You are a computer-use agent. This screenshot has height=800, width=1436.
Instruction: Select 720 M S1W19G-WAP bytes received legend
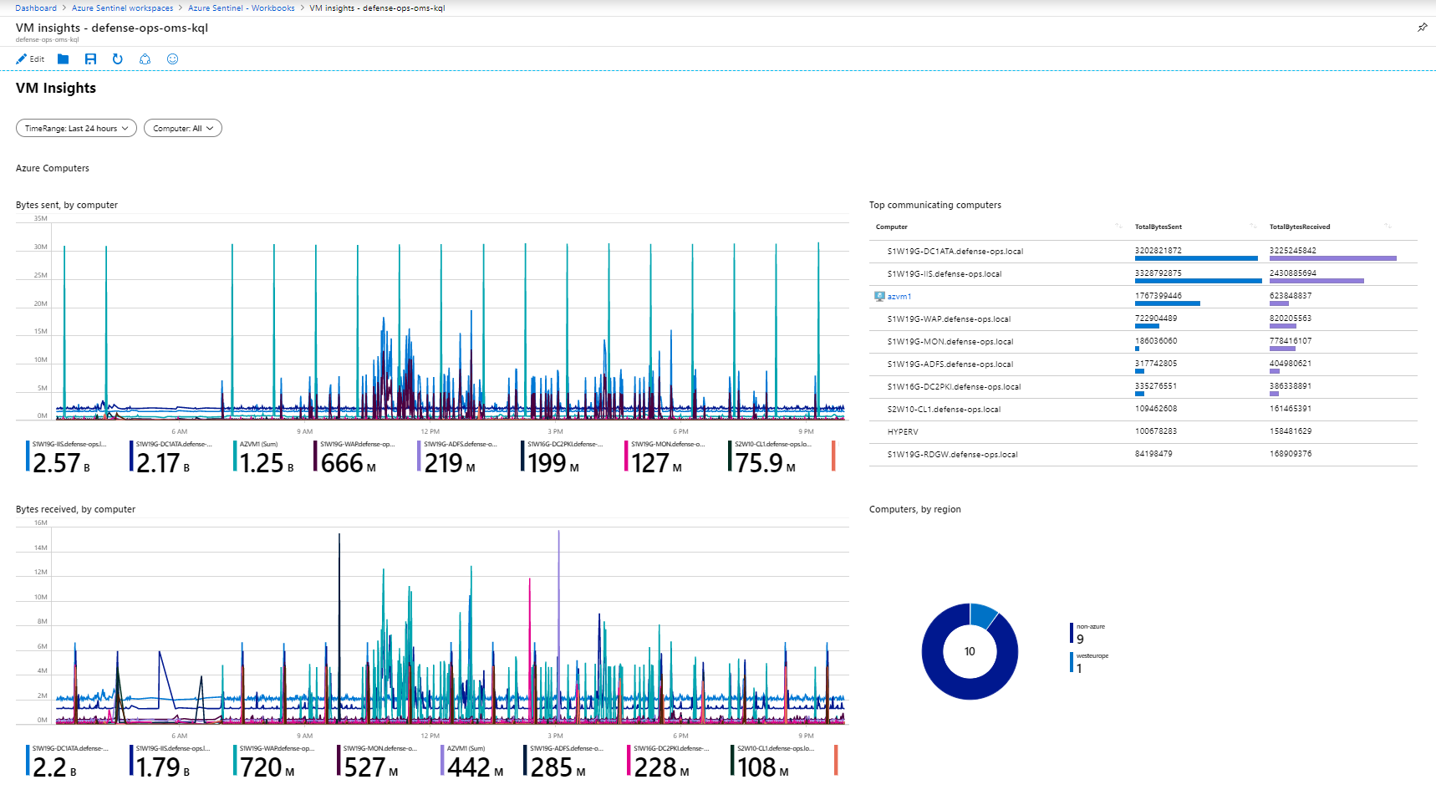click(275, 762)
